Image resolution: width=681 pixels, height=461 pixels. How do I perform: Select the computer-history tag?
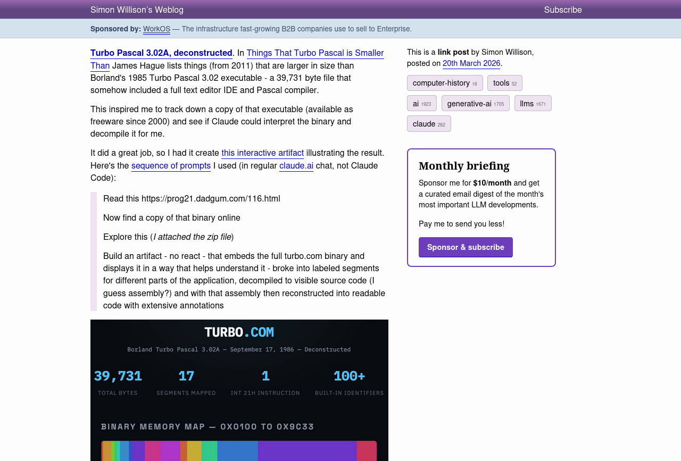click(444, 83)
